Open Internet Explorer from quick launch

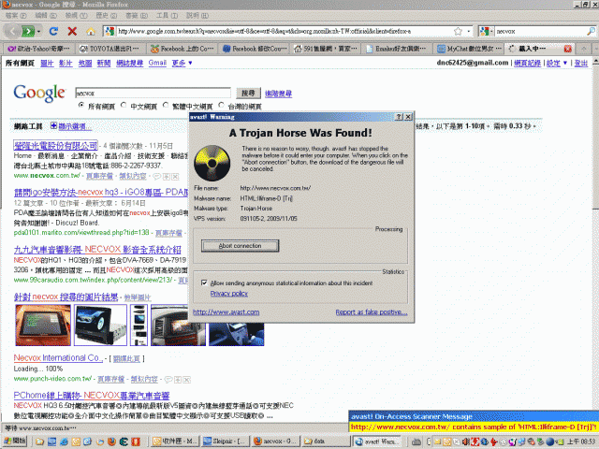point(64,442)
